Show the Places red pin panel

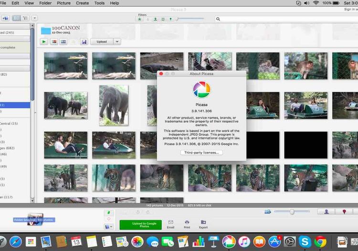pos(344,211)
